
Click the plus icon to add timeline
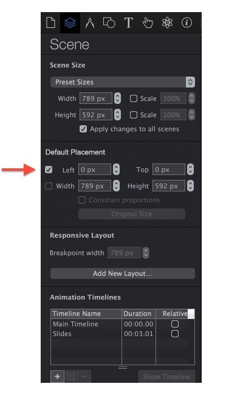coord(58,377)
